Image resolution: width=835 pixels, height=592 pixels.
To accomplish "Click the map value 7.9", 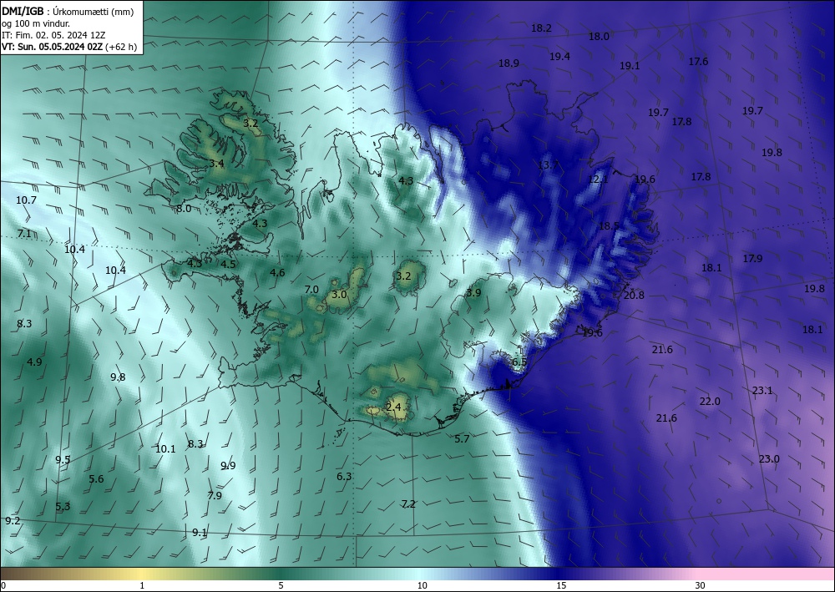I will pyautogui.click(x=214, y=496).
